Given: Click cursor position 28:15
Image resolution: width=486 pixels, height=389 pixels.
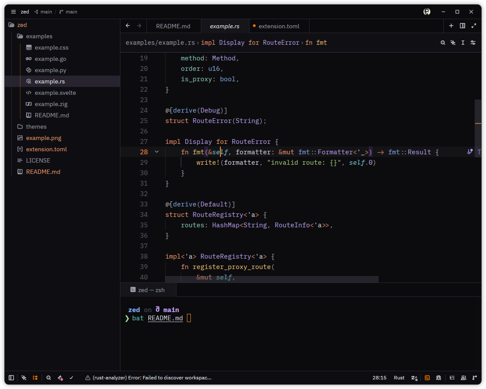Looking at the screenshot, I should (x=379, y=378).
